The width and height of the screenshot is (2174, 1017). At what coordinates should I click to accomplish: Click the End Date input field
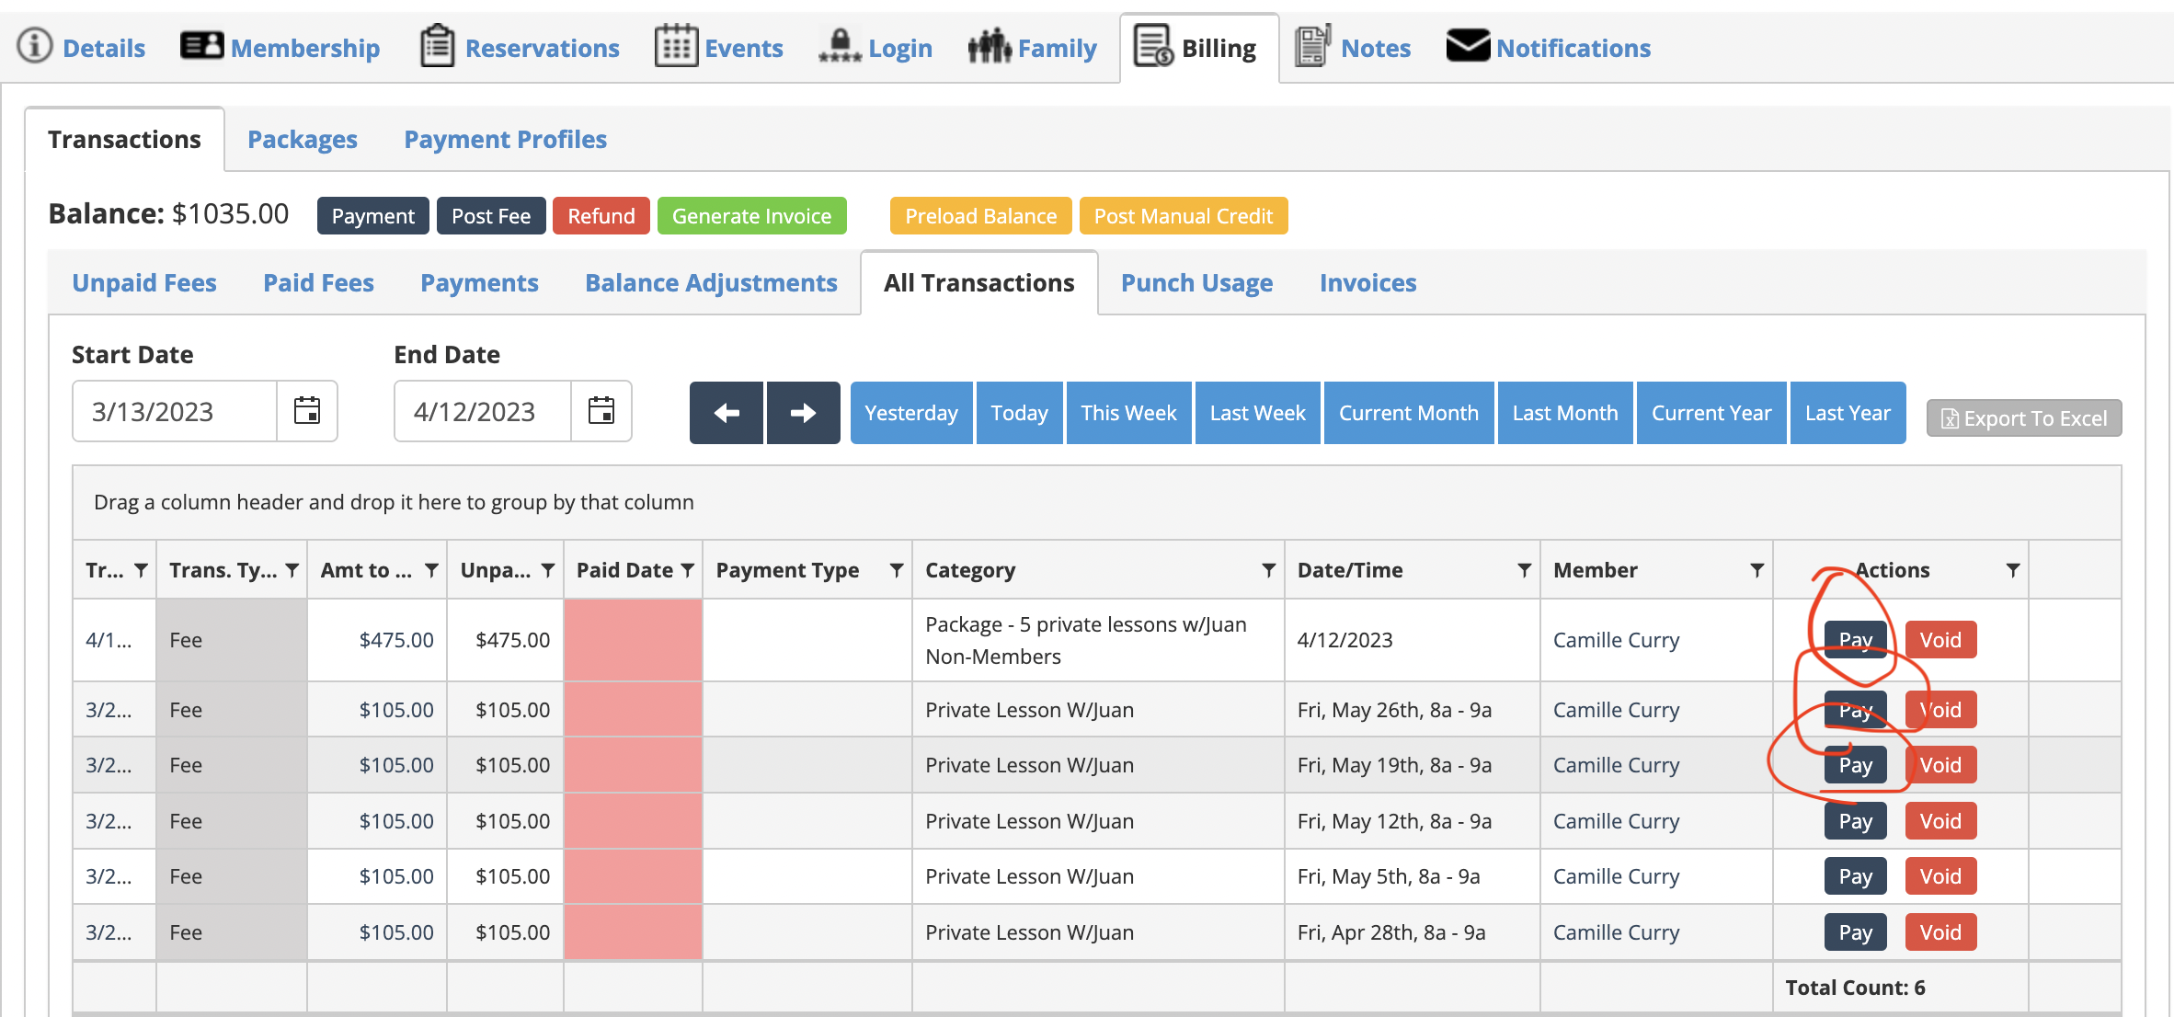pyautogui.click(x=483, y=411)
